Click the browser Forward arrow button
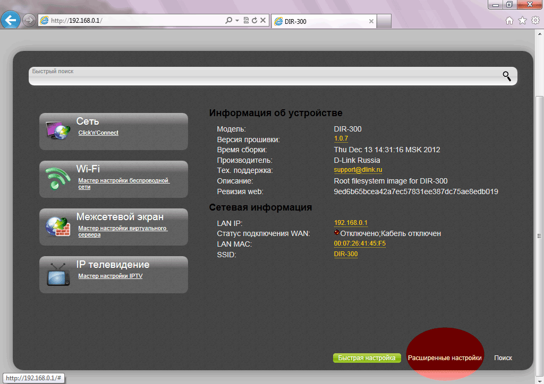The height and width of the screenshot is (384, 544). click(29, 21)
